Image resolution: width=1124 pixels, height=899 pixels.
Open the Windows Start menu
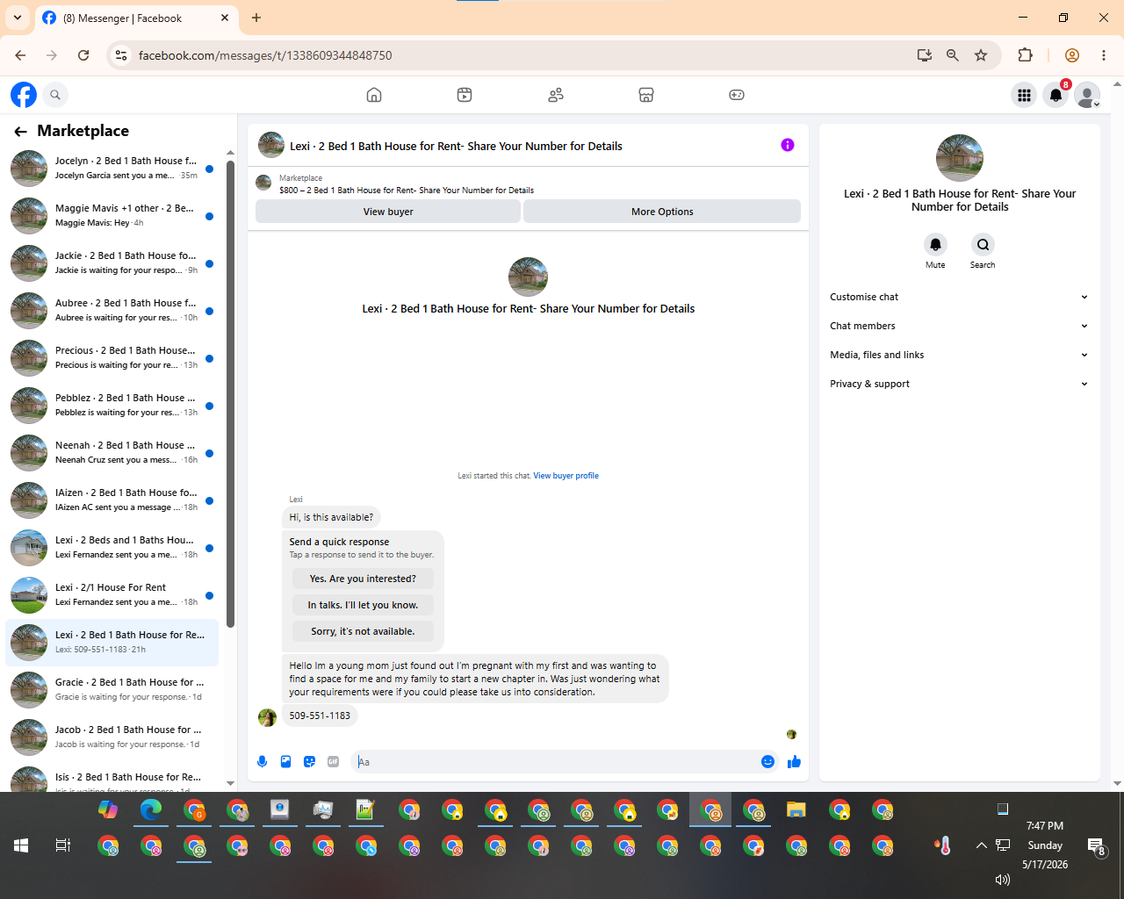point(21,845)
